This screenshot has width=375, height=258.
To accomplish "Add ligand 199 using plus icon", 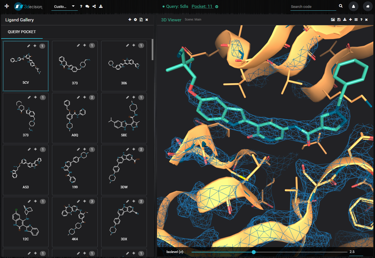I will pyautogui.click(x=85, y=149).
